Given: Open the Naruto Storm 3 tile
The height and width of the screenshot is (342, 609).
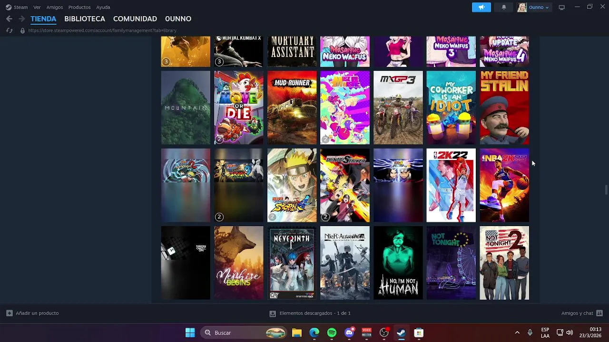Looking at the screenshot, I should click(x=238, y=185).
